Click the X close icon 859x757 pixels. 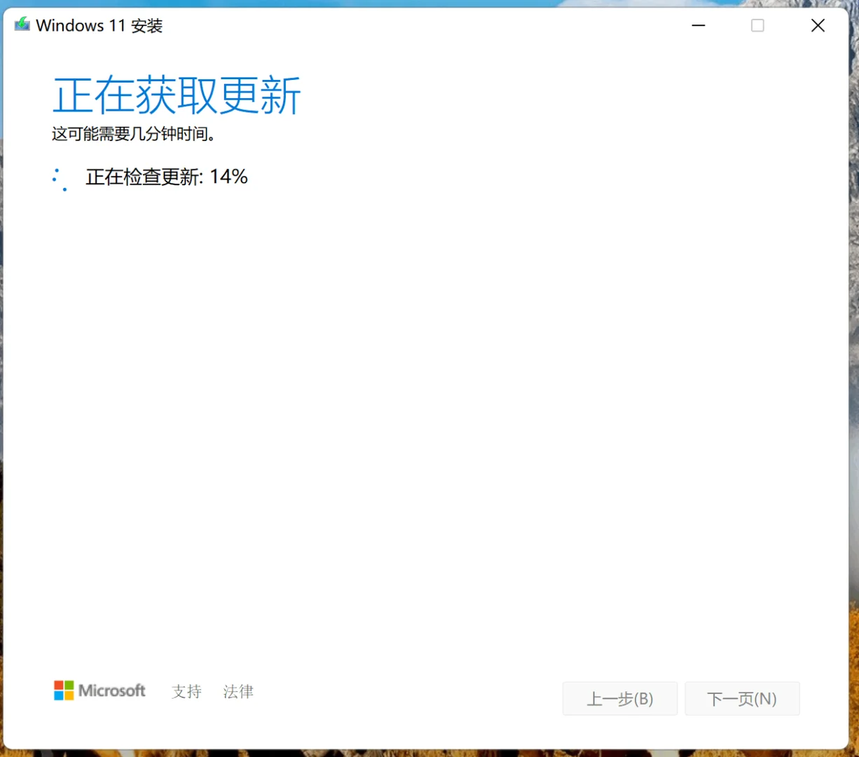pos(818,25)
